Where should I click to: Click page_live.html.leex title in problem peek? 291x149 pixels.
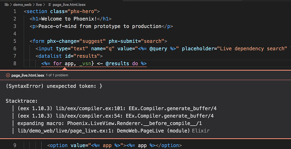(x=28, y=75)
